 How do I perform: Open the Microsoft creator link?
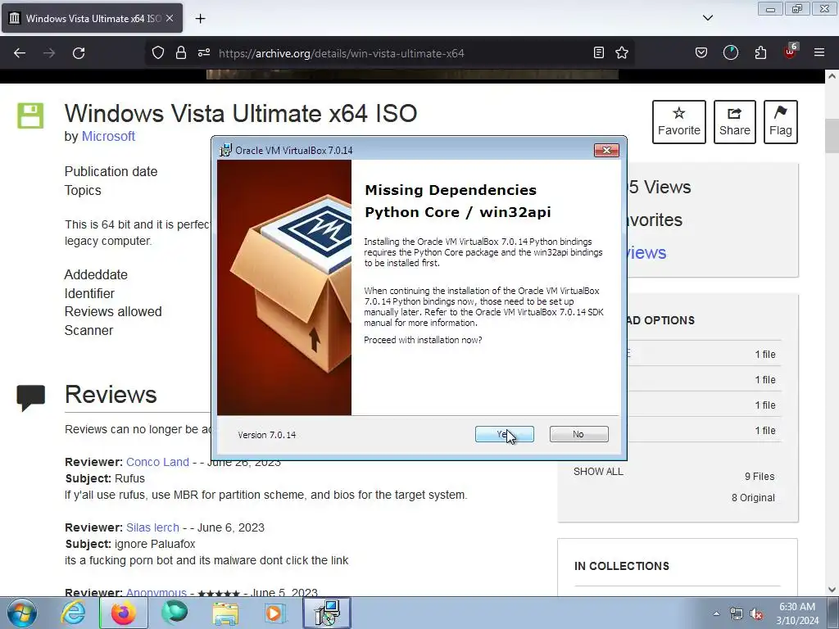108,137
